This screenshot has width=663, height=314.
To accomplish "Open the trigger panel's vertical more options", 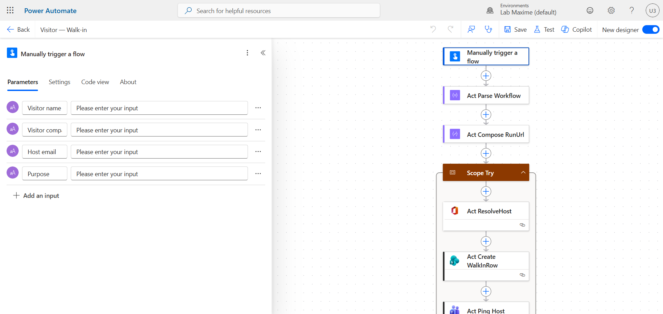I will [x=247, y=53].
